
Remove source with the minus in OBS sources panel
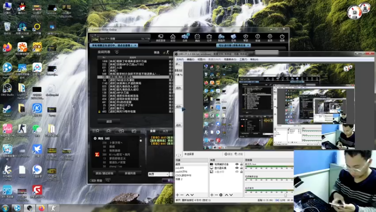coord(216,195)
